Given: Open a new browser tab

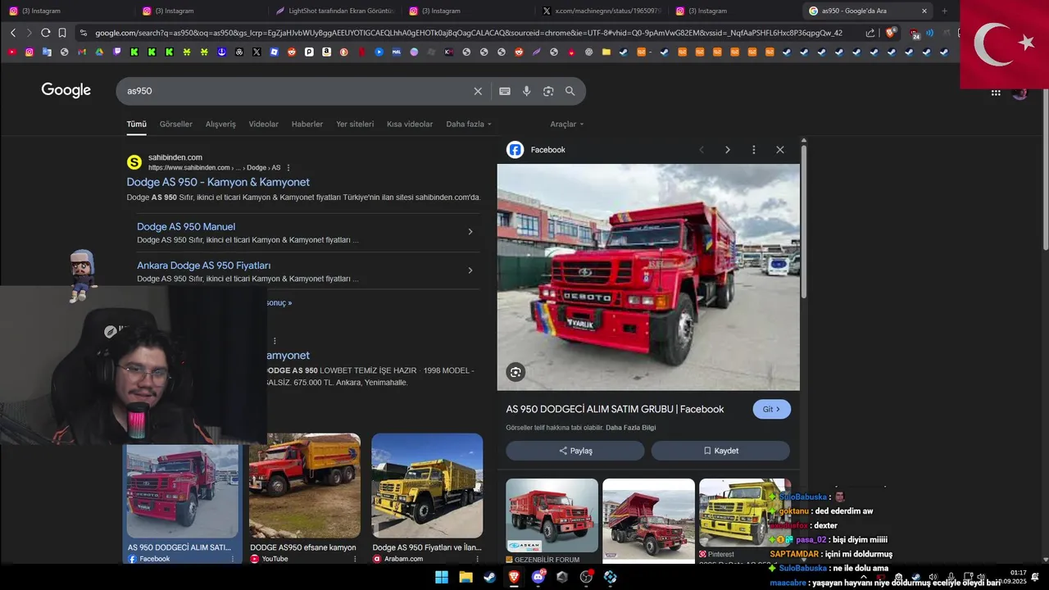Looking at the screenshot, I should pos(944,11).
